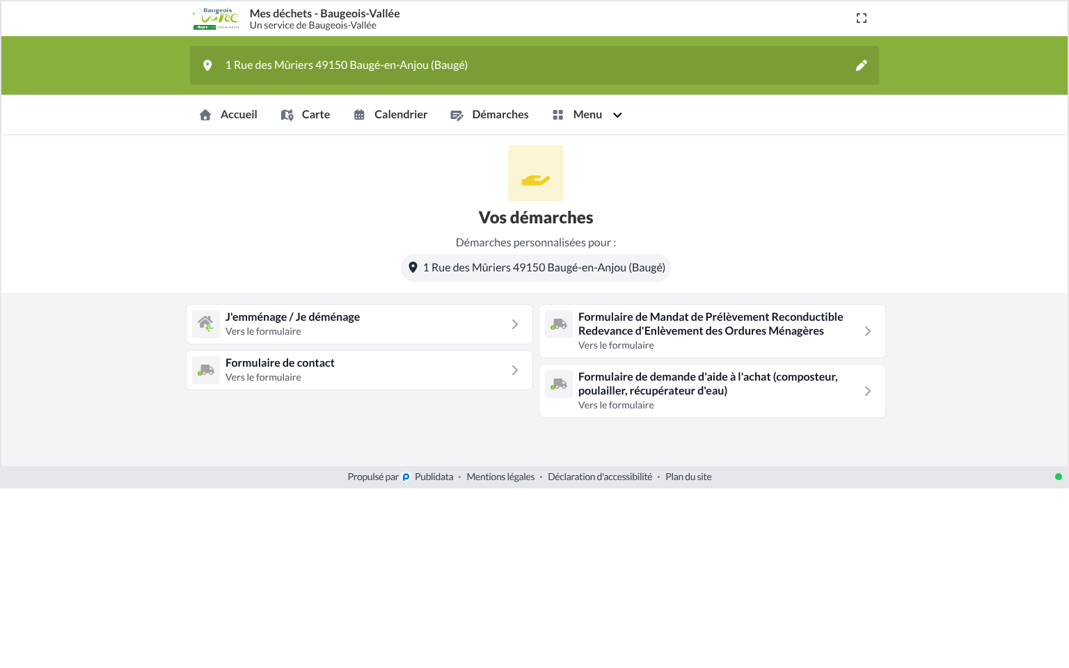Click 'Démarches personnalisées pour :' text

coord(536,242)
